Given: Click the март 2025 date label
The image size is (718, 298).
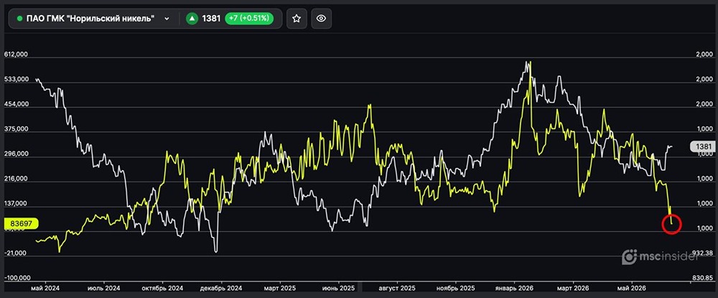Looking at the screenshot, I should [280, 289].
